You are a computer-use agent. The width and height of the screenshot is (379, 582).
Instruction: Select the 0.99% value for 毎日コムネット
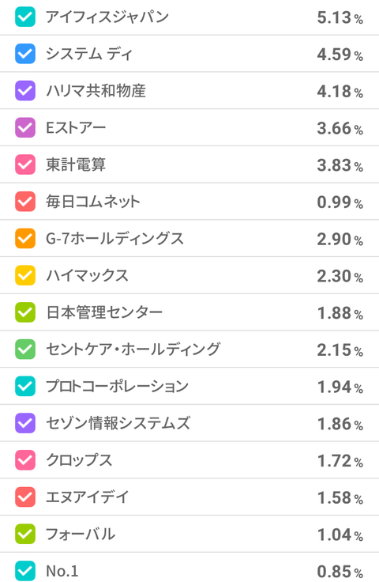tap(340, 202)
